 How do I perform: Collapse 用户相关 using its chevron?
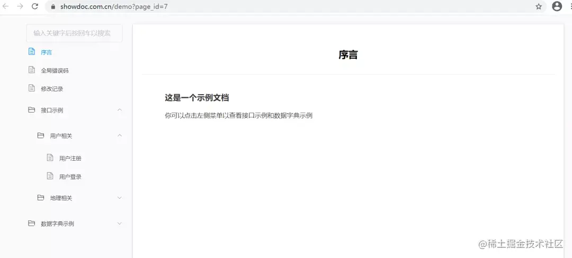coord(119,136)
